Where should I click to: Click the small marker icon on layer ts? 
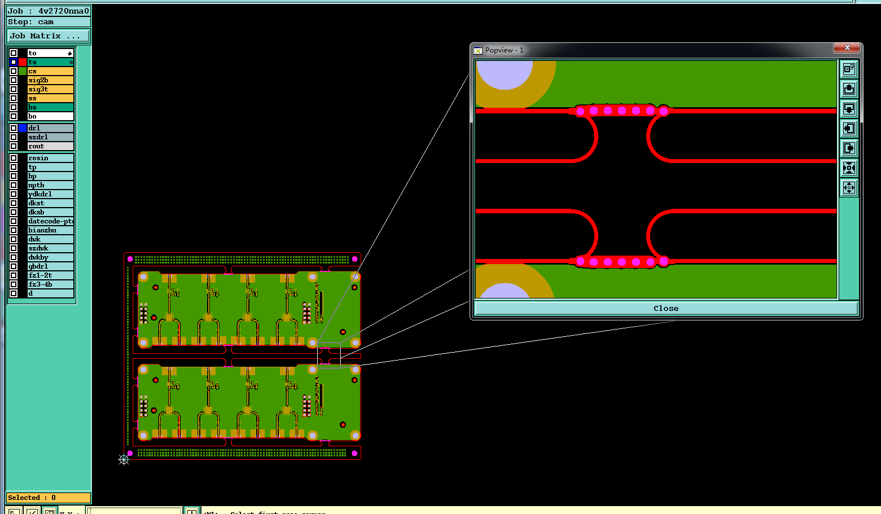[x=71, y=62]
